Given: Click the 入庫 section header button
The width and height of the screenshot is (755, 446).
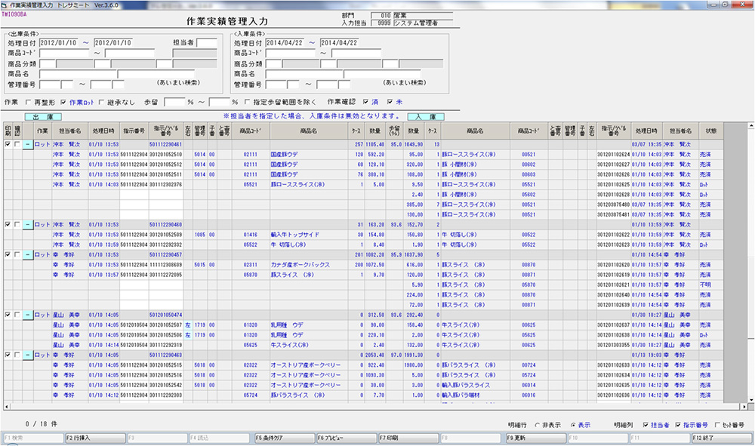Looking at the screenshot, I should [426, 117].
